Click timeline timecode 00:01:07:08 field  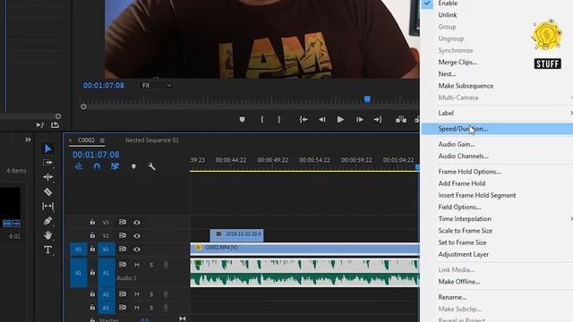point(96,155)
